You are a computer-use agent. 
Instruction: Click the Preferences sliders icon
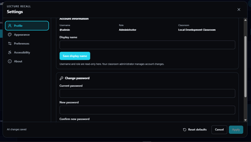(10, 43)
